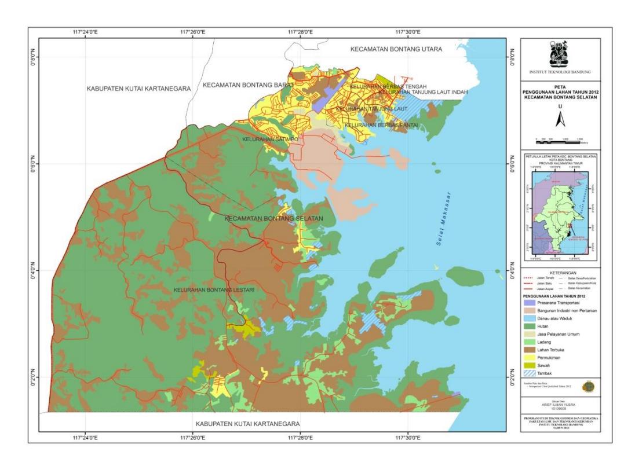Click the KECAMATAN BONTANG UTARA label

396,49
